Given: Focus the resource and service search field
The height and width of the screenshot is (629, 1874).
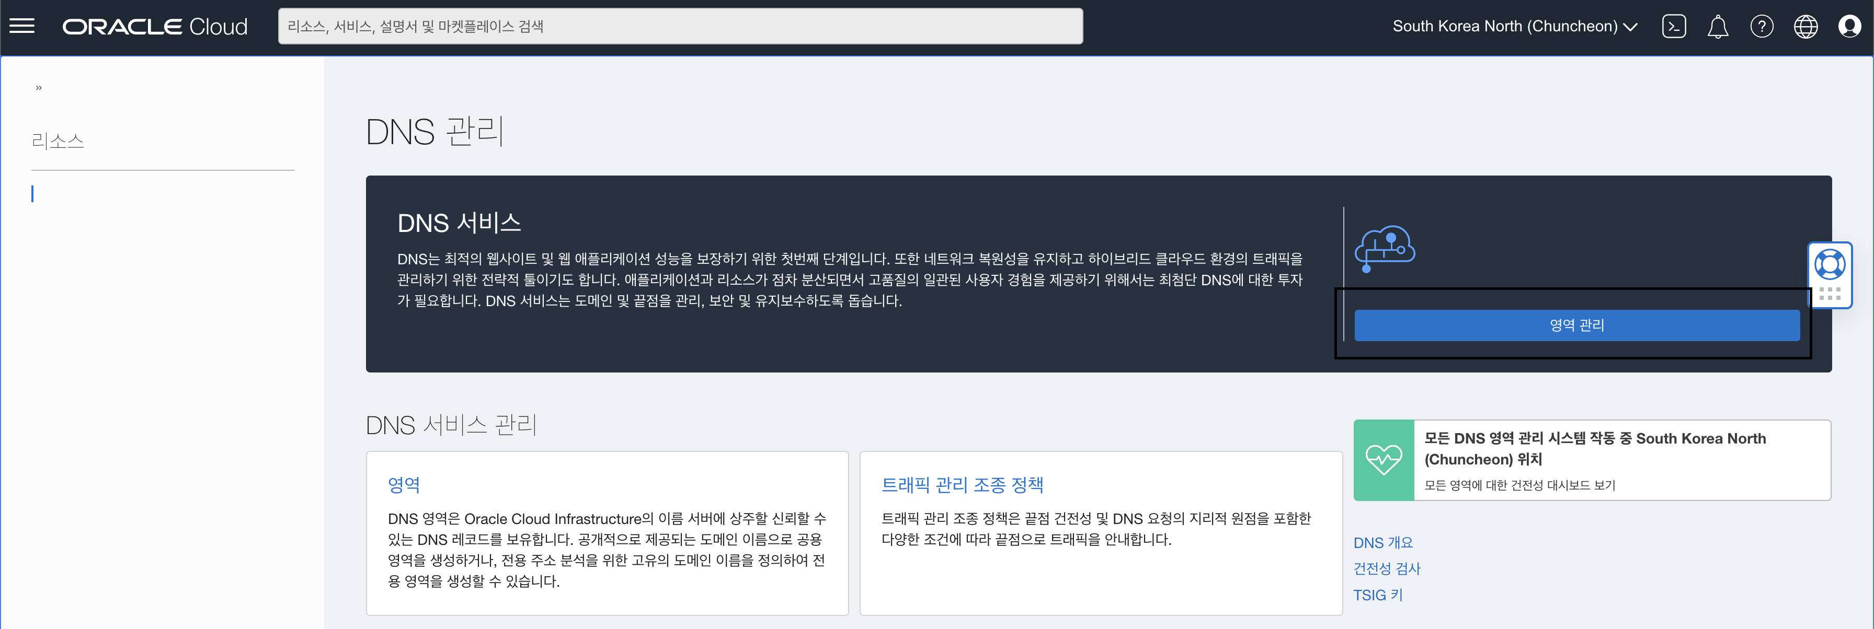Looking at the screenshot, I should 680,26.
